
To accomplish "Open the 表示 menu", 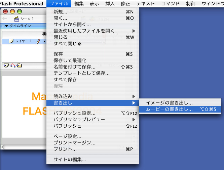I will coord(95,4).
